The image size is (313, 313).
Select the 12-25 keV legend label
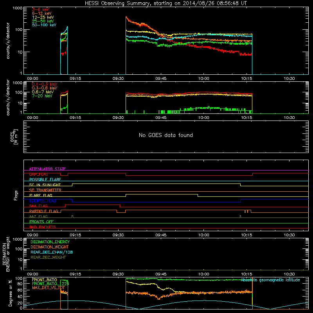click(x=43, y=17)
